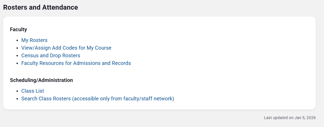324x127 pixels.
Task: Go to Census and Drop Rosters
Action: pos(51,56)
